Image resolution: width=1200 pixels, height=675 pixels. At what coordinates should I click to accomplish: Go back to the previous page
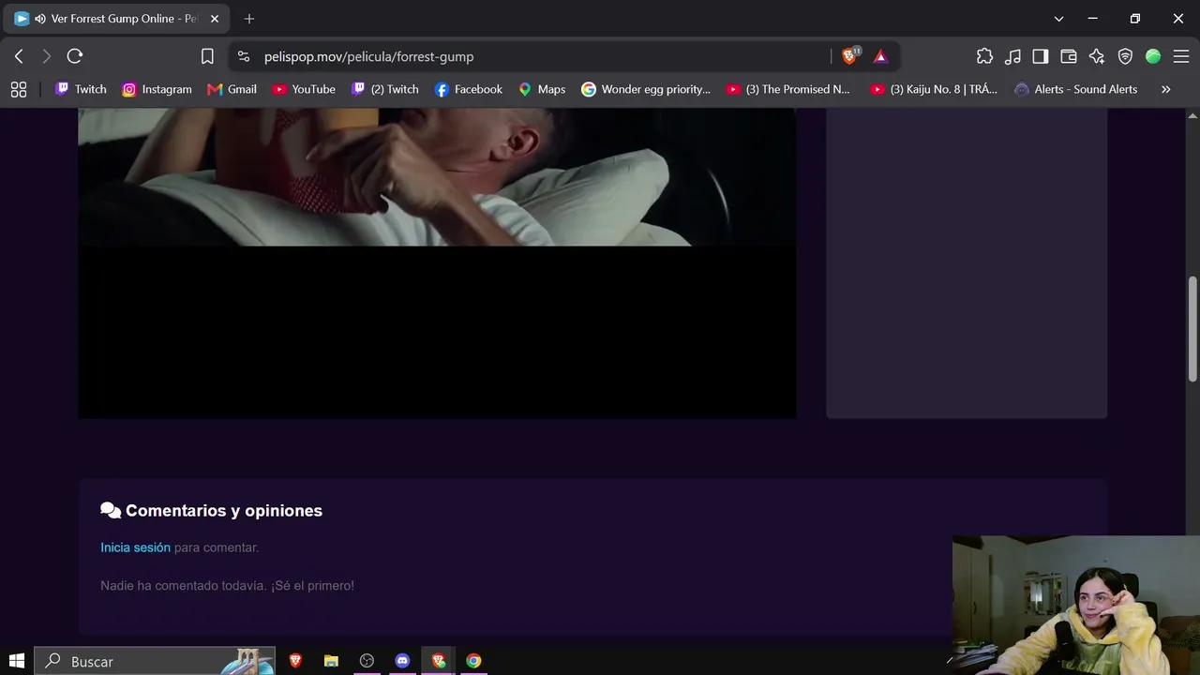pos(19,56)
